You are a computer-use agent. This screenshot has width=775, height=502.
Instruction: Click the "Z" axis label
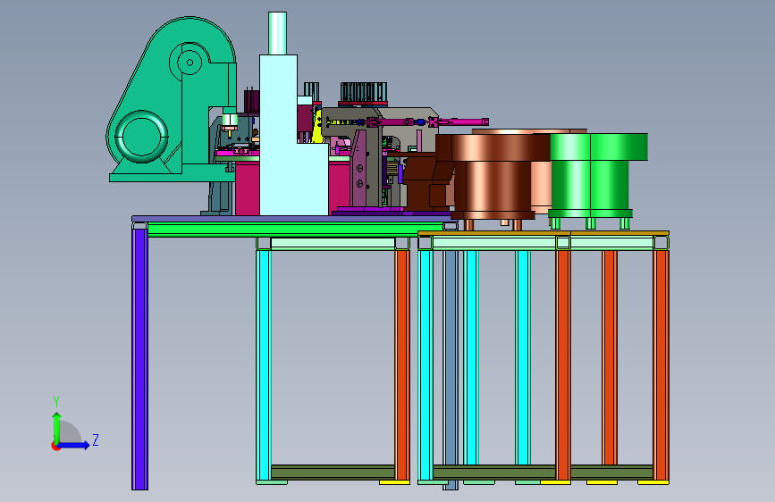coord(96,439)
